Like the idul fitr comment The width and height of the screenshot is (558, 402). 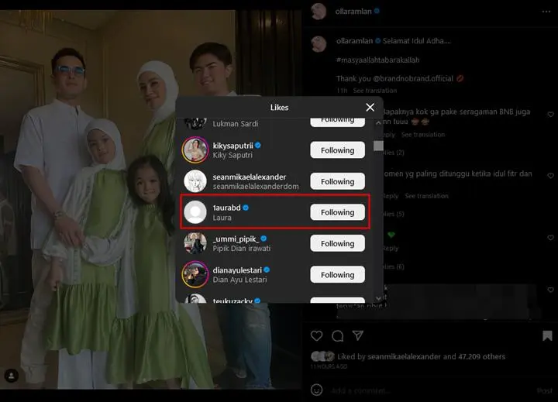pyautogui.click(x=550, y=176)
